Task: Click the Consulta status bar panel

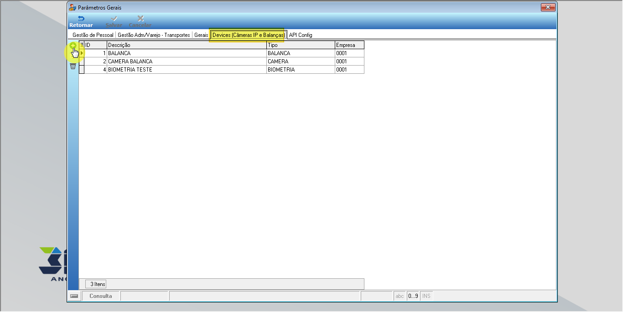Action: coord(101,296)
